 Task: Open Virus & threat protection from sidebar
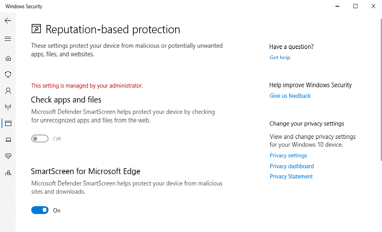coord(8,74)
